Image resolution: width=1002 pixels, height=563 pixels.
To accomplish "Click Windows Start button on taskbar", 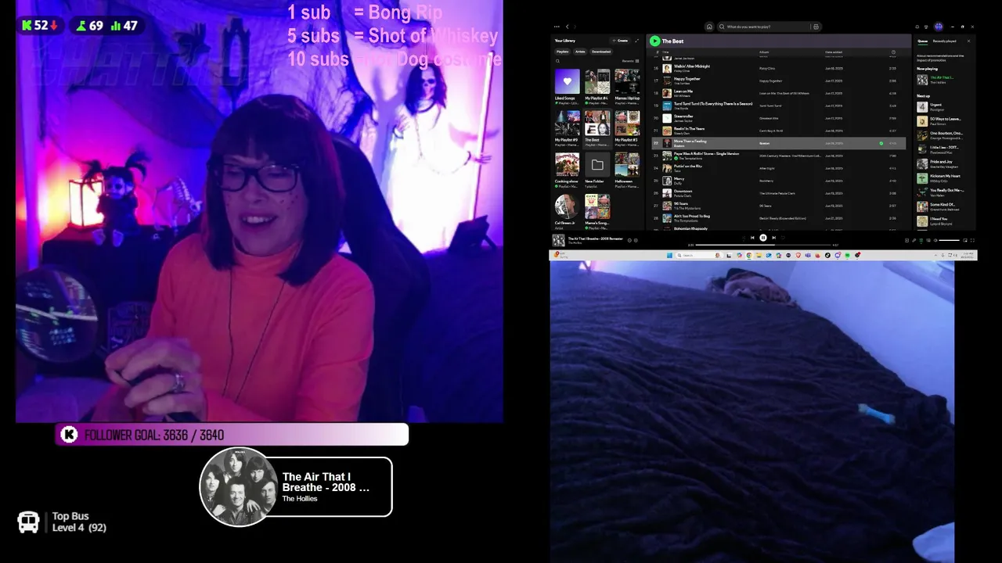I will [669, 255].
